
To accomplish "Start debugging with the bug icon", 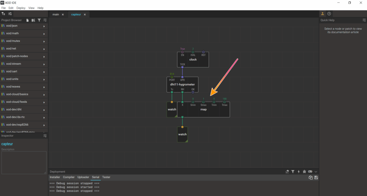I will [x=304, y=171].
